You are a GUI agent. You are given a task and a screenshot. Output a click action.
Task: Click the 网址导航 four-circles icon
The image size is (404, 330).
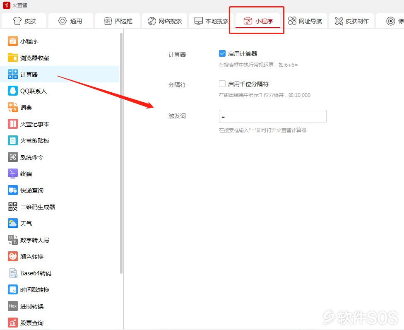click(292, 21)
